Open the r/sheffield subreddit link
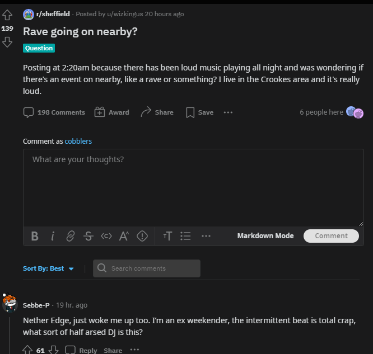Viewport: 373px width, 354px height. pyautogui.click(x=53, y=14)
